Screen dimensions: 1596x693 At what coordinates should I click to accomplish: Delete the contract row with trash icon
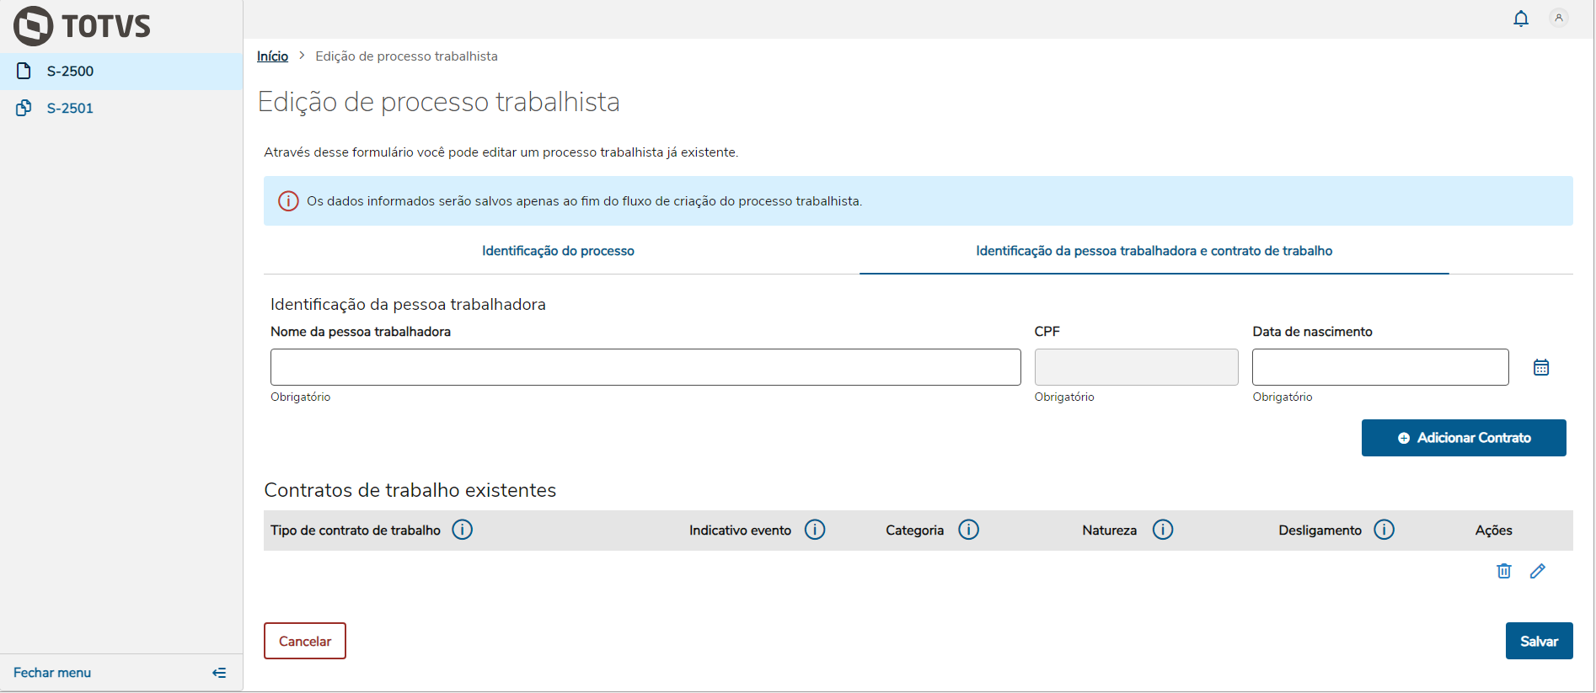point(1504,571)
